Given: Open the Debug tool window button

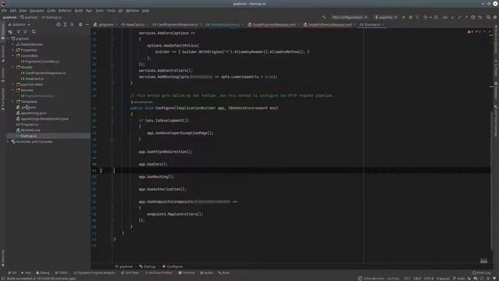Looking at the screenshot, I should pos(43,273).
